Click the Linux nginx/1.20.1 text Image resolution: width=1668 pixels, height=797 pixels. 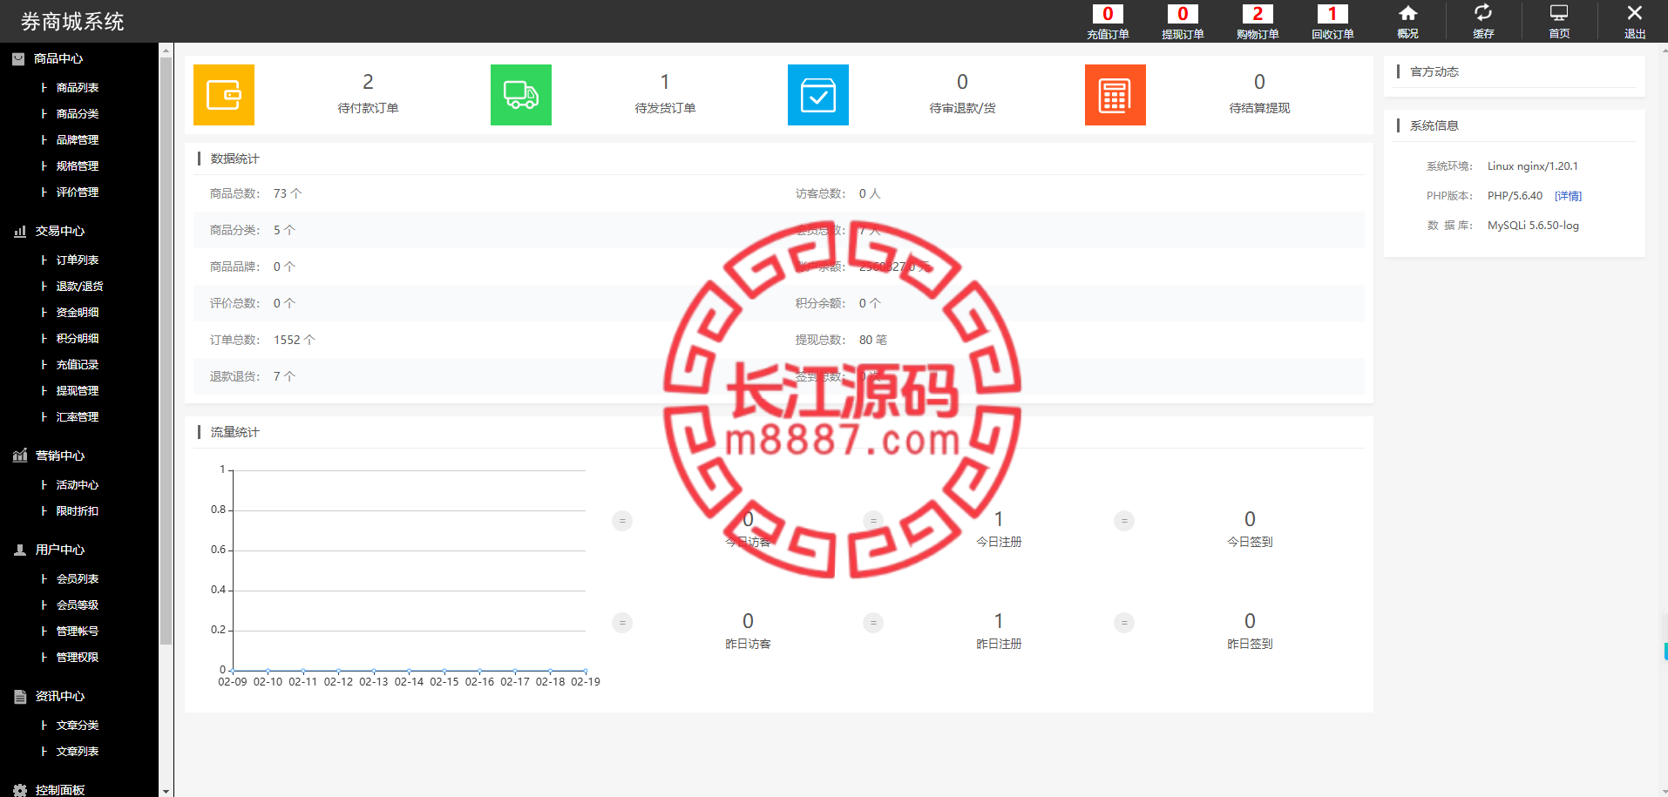click(1532, 166)
